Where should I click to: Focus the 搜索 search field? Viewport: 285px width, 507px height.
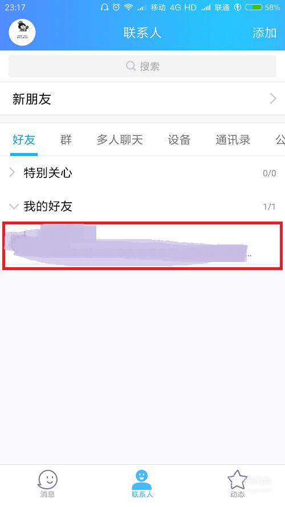point(142,66)
